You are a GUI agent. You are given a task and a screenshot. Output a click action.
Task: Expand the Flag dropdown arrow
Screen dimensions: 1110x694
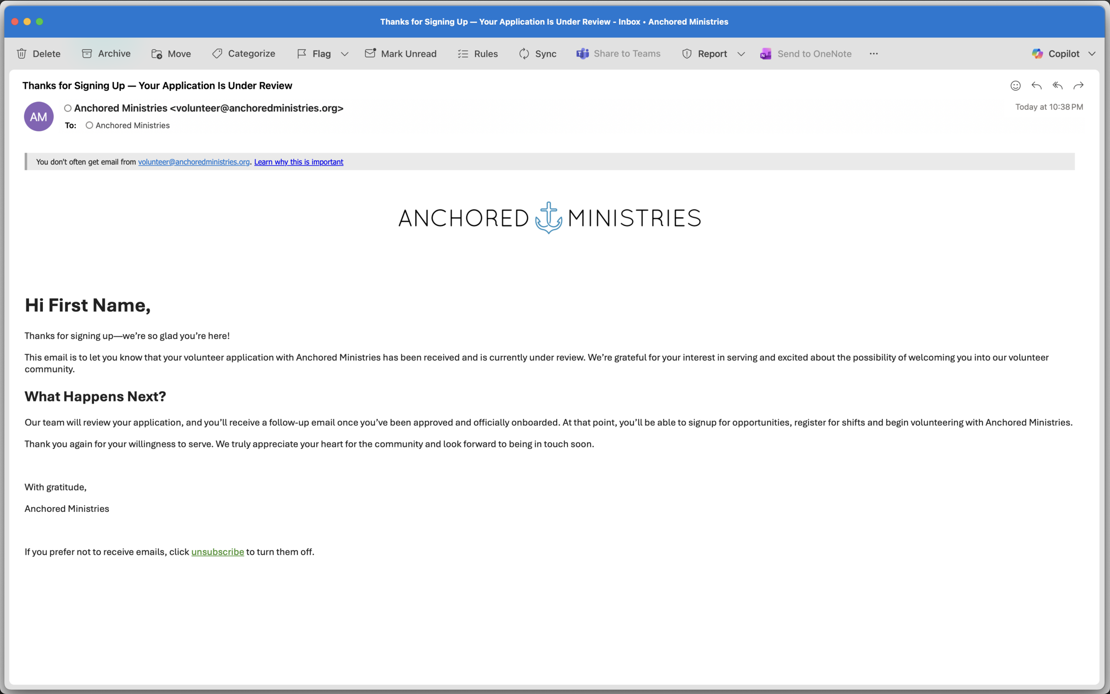pyautogui.click(x=345, y=54)
